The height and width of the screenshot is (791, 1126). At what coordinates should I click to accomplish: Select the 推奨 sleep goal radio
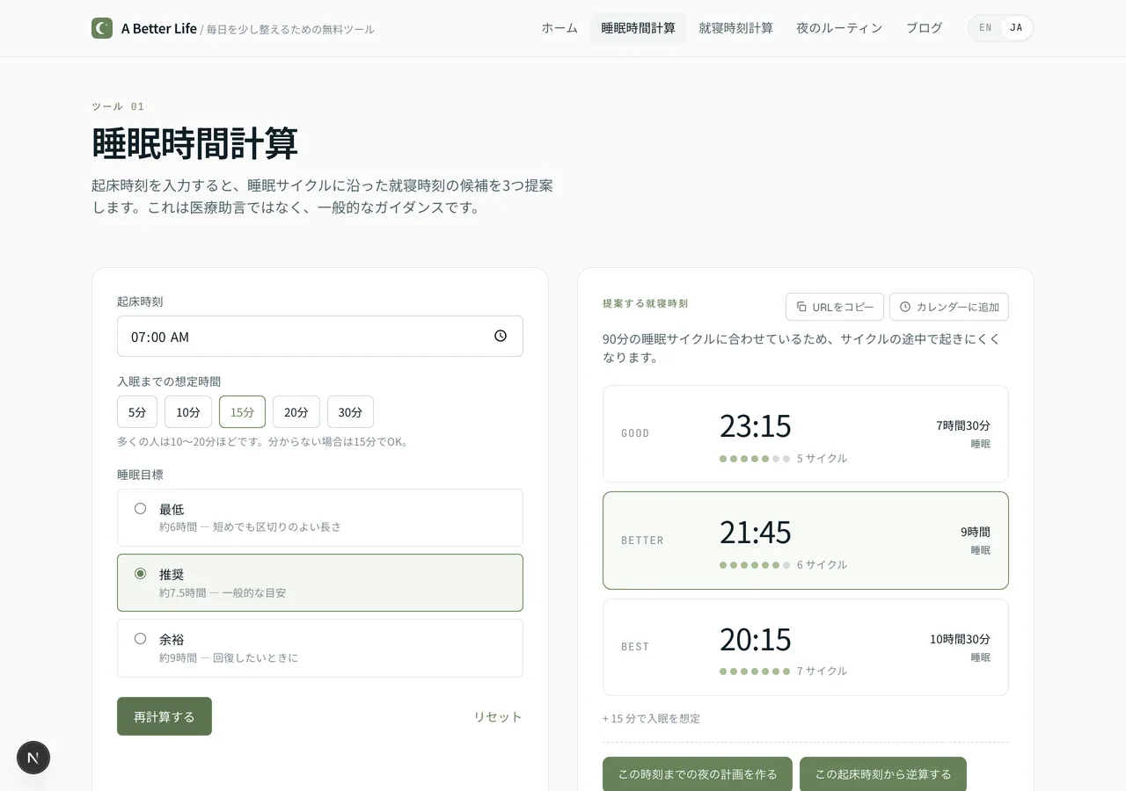point(140,574)
